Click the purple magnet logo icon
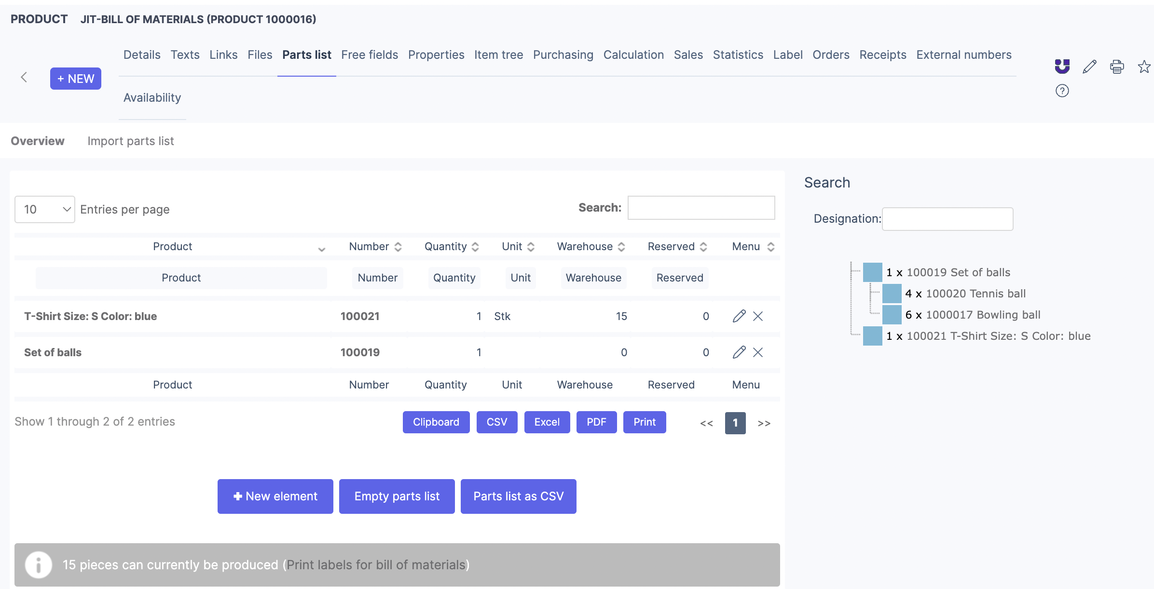1154x589 pixels. tap(1062, 67)
